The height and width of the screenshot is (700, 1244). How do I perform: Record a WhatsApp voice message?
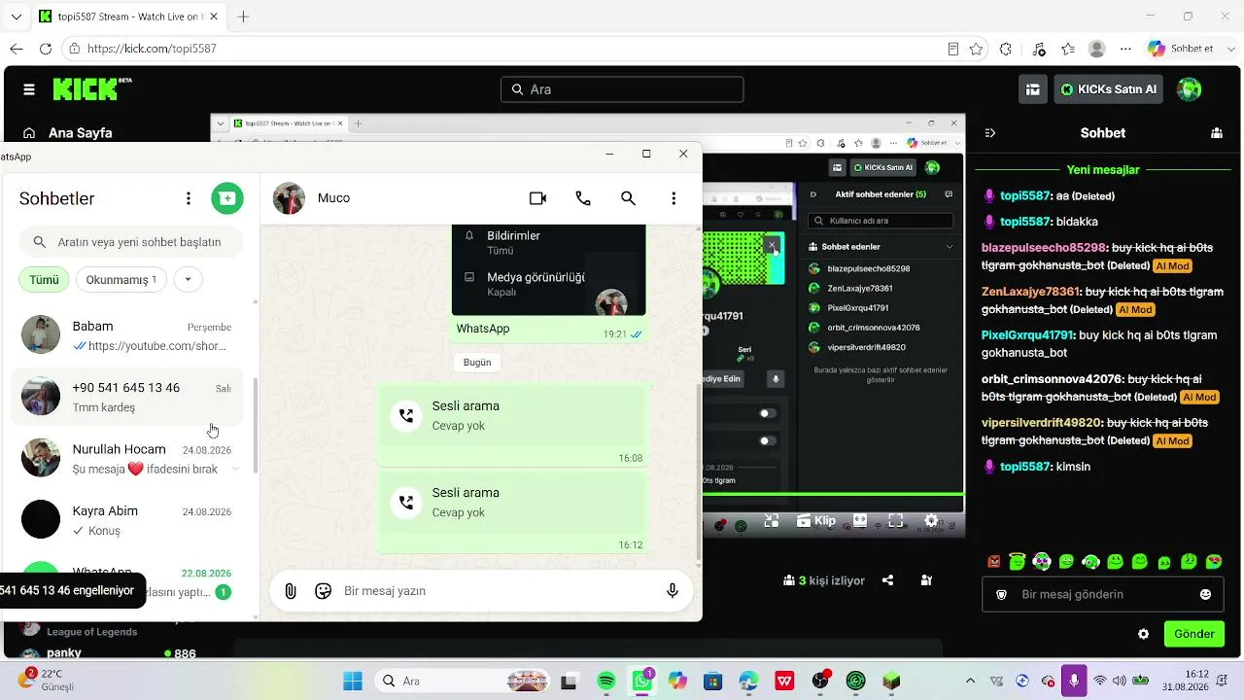(672, 591)
